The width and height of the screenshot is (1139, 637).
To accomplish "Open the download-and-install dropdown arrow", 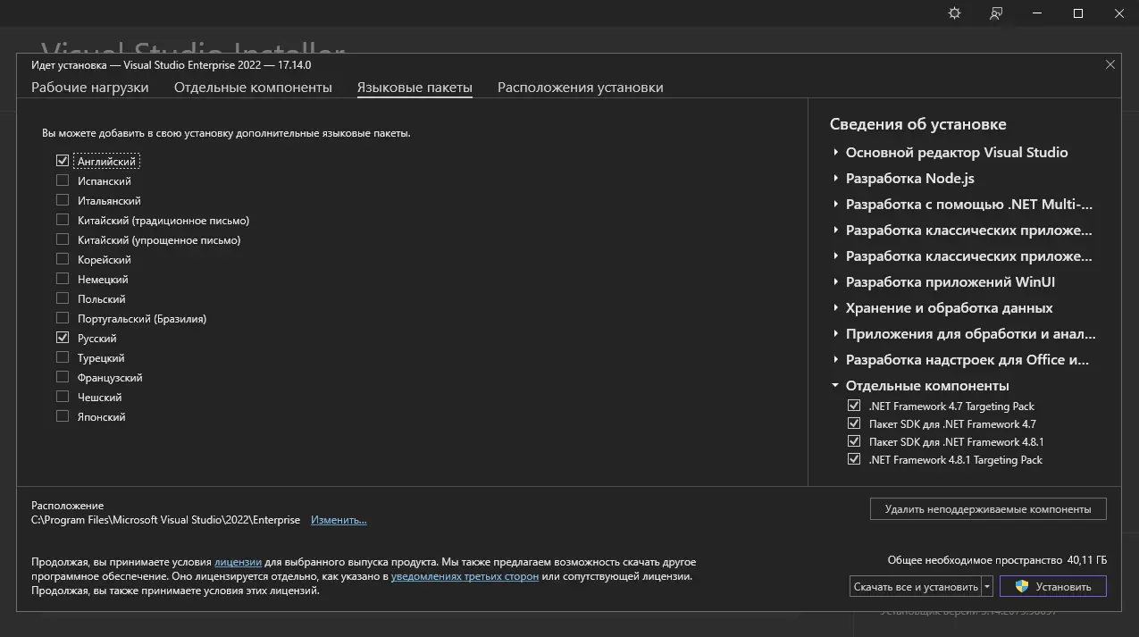I will point(987,587).
